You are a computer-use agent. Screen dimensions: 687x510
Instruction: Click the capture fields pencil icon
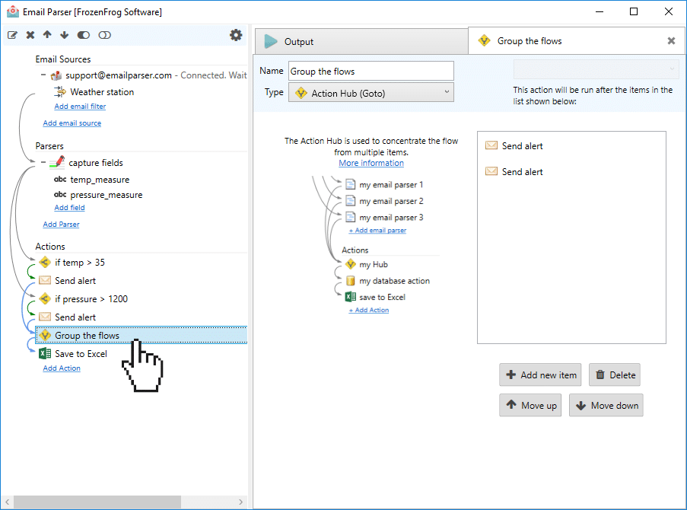[x=57, y=162]
